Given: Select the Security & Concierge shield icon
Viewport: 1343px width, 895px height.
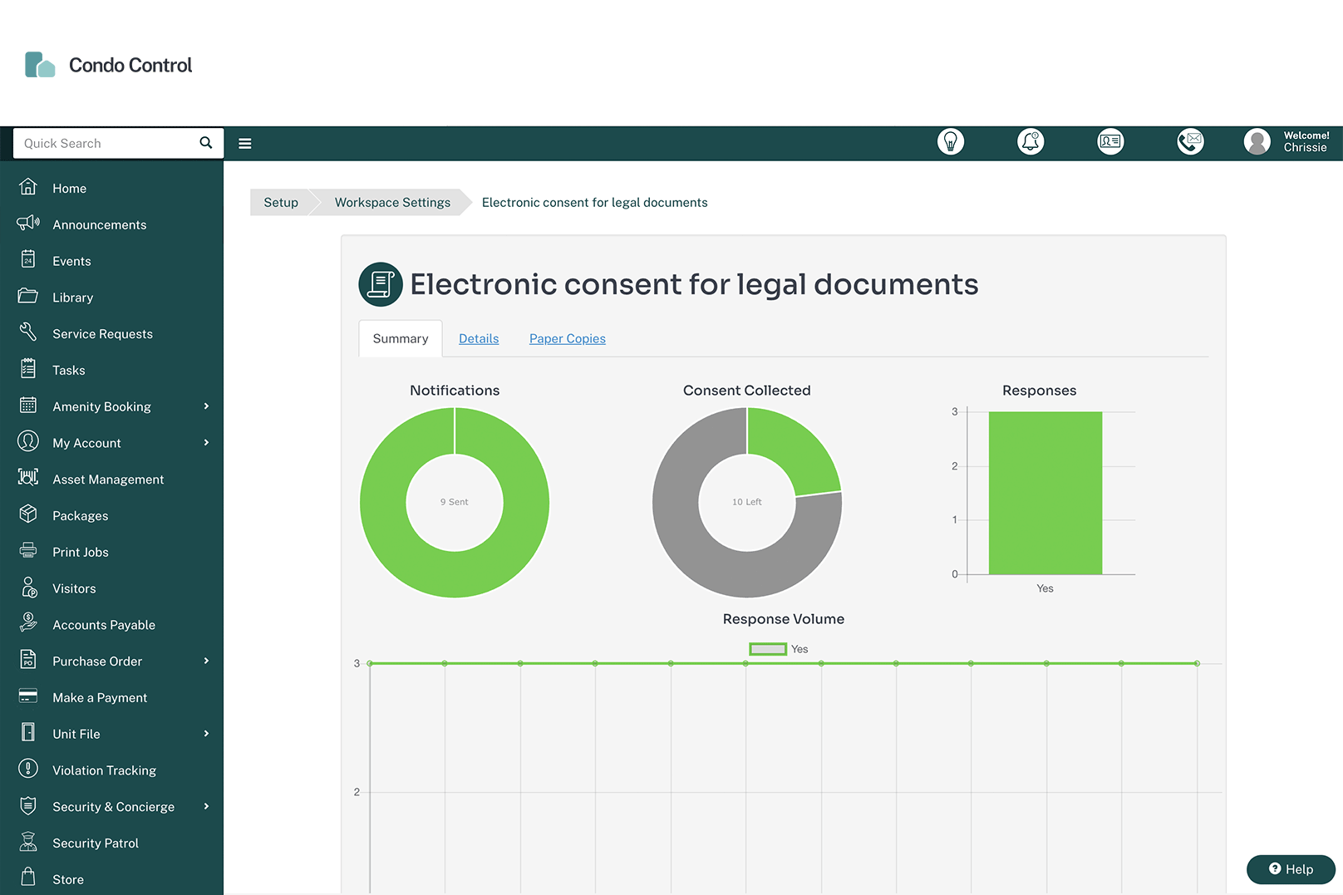Looking at the screenshot, I should [x=28, y=805].
